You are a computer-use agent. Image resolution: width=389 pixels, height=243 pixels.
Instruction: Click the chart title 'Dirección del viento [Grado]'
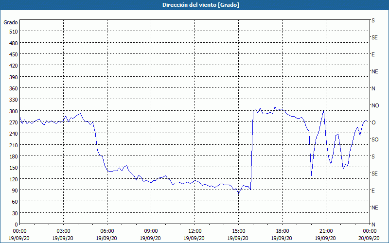201,5
